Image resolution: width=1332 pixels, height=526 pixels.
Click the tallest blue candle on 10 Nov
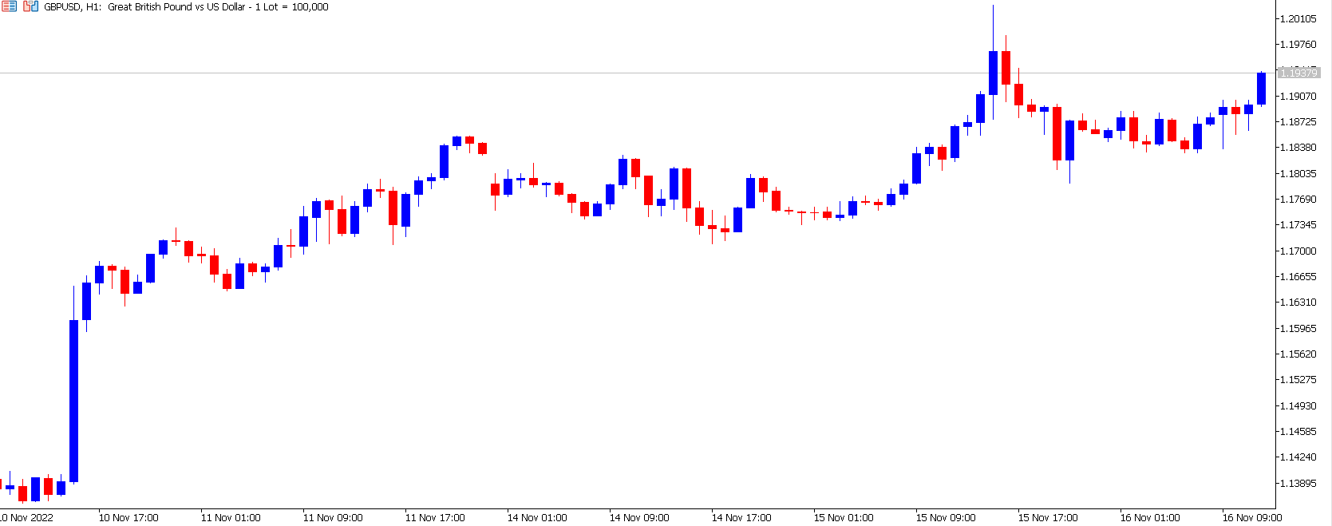click(x=73, y=401)
